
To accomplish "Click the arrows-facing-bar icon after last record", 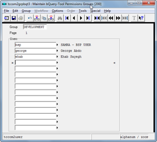I will coord(97,18).
